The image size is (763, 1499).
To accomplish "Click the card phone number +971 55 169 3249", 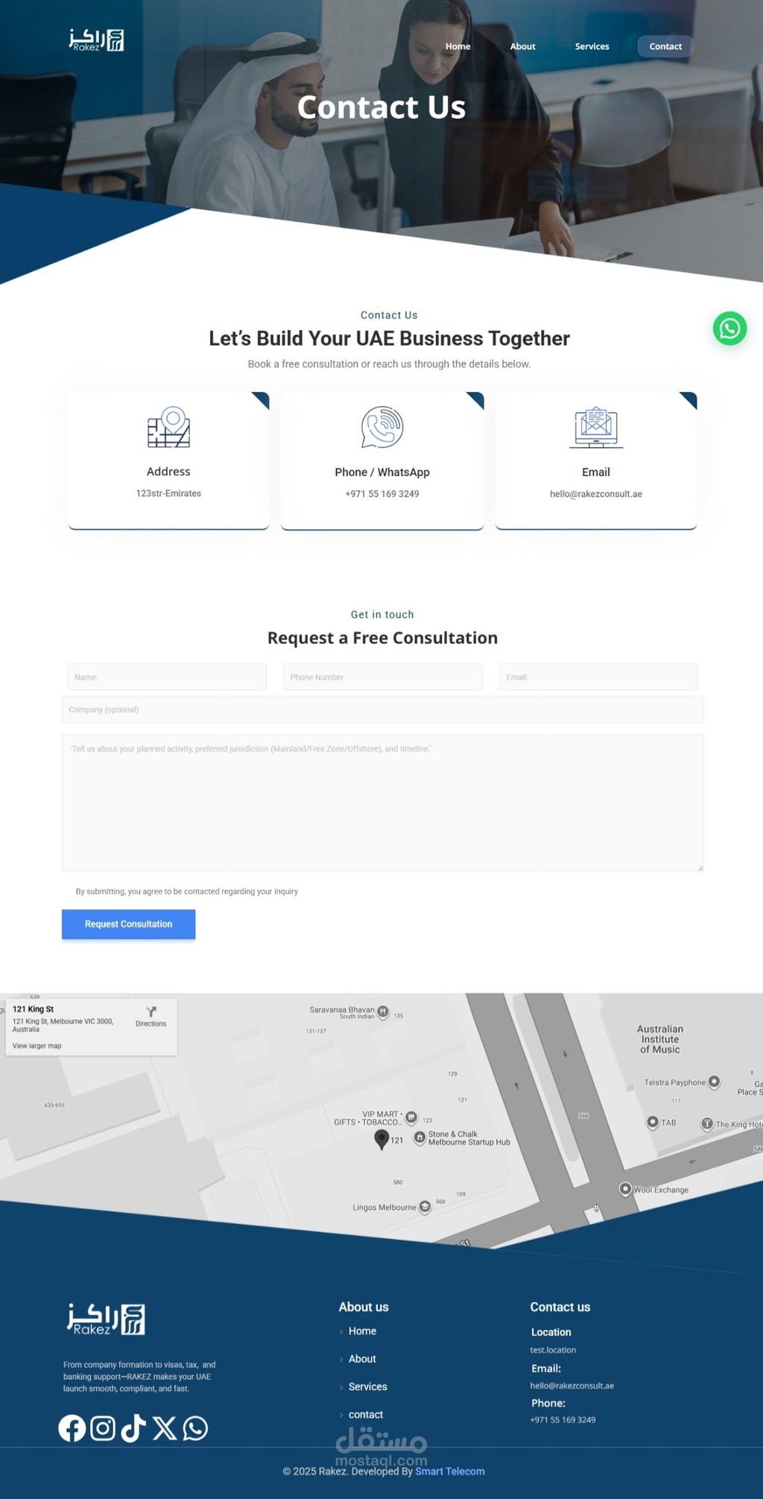I will pos(382,494).
